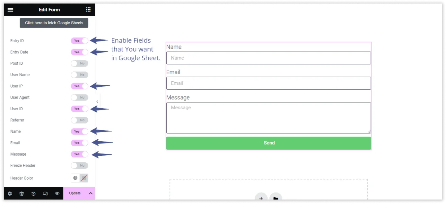This screenshot has height=204, width=446.
Task: Click the add template folder icon
Action: click(275, 199)
